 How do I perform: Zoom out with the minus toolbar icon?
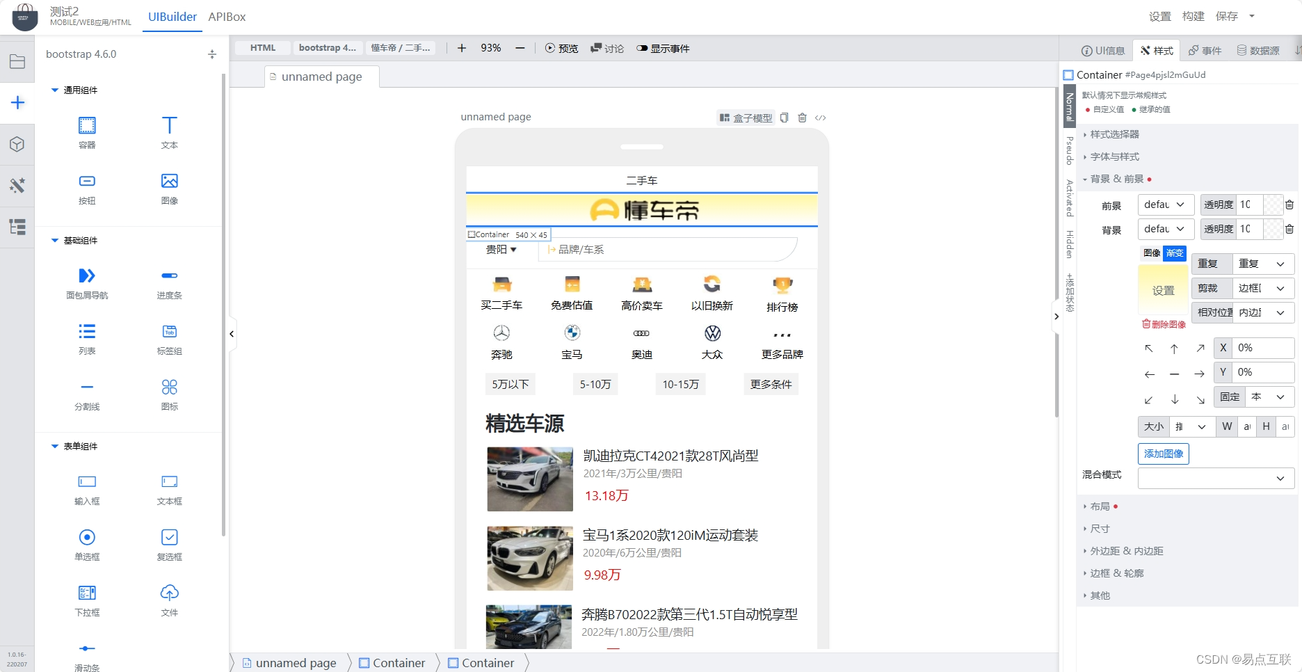[520, 48]
